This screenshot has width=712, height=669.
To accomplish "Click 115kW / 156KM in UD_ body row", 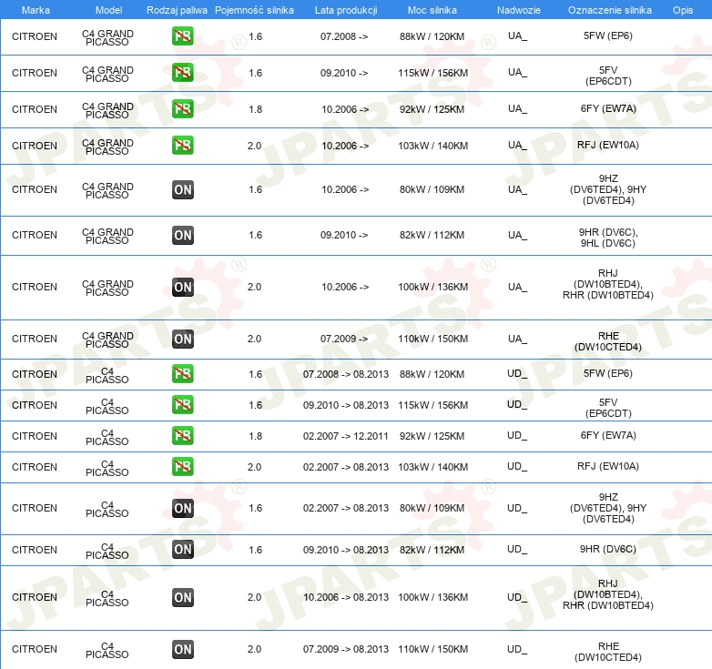I will coord(432,405).
